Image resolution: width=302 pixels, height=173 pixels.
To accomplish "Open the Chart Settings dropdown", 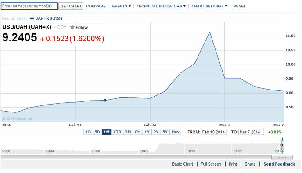I will [209, 6].
